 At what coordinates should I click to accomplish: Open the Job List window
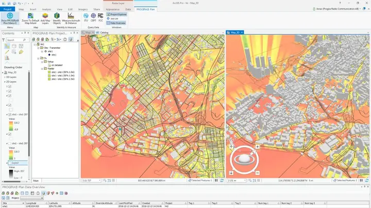click(x=113, y=18)
